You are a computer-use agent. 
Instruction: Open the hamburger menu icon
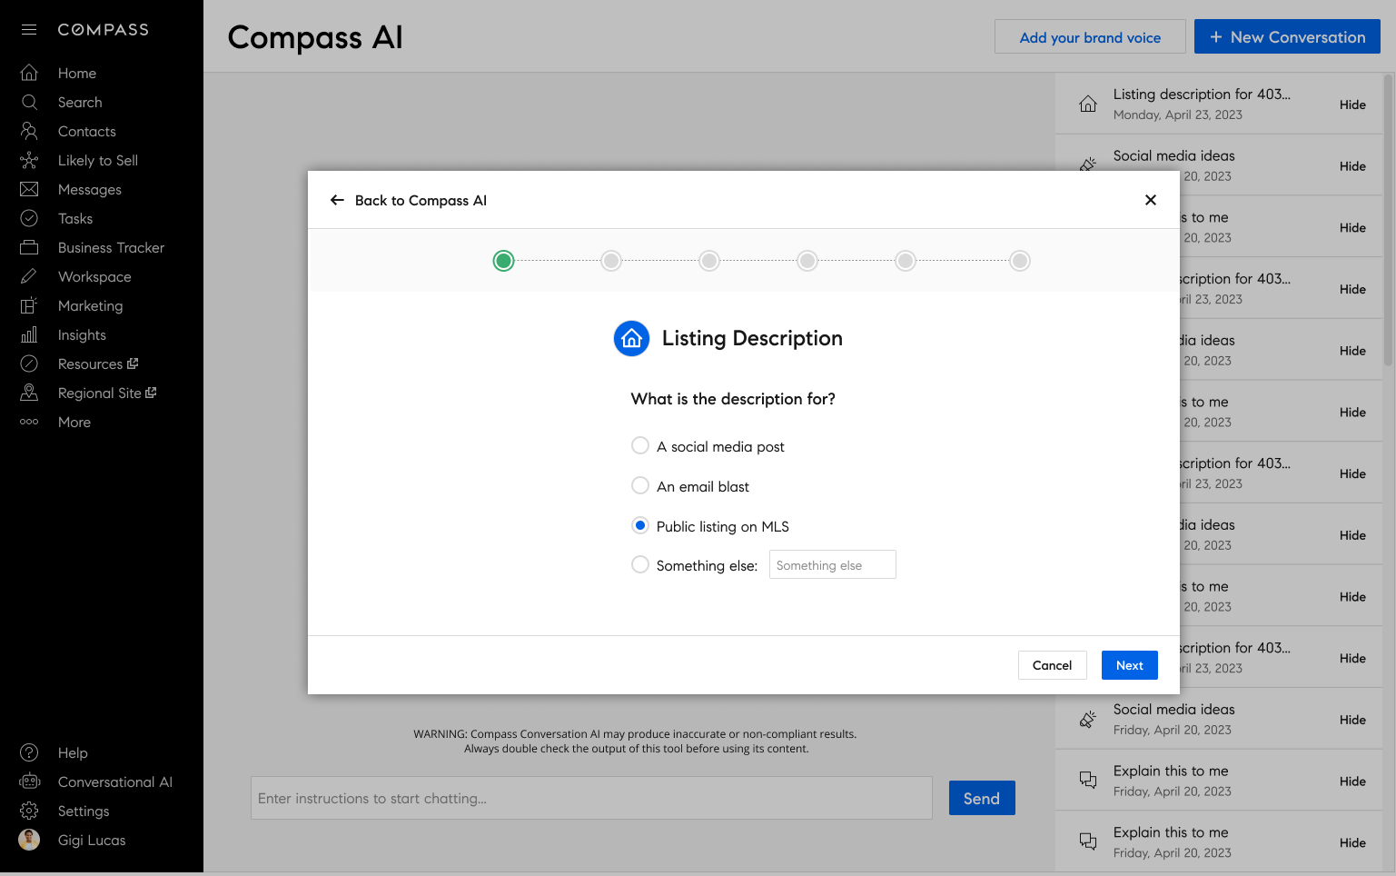pyautogui.click(x=29, y=30)
